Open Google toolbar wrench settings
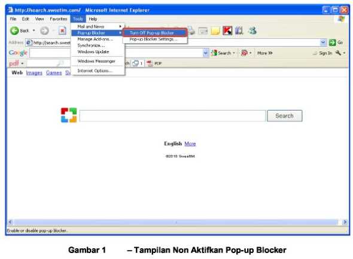Image resolution: width=353 pixels, height=259 pixels. [338, 53]
